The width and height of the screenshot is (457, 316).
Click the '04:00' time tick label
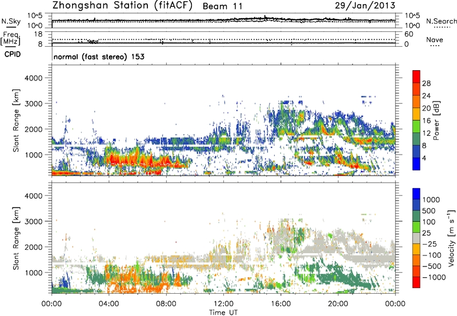pos(109,304)
